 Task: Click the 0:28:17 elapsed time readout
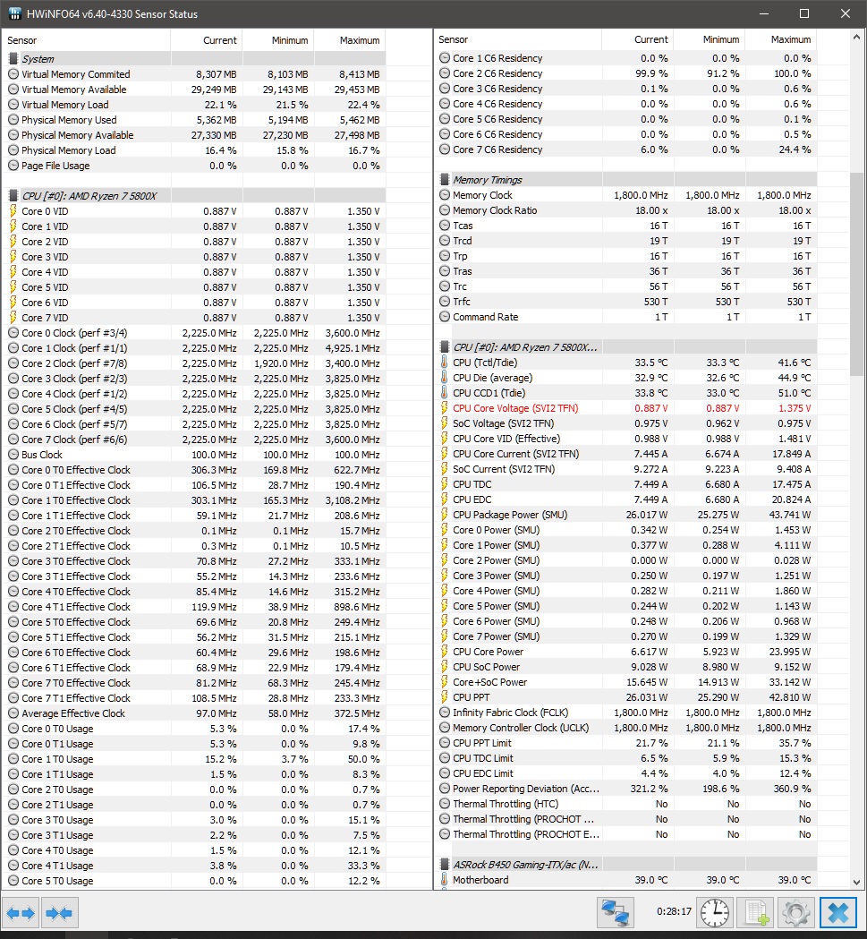coord(674,911)
